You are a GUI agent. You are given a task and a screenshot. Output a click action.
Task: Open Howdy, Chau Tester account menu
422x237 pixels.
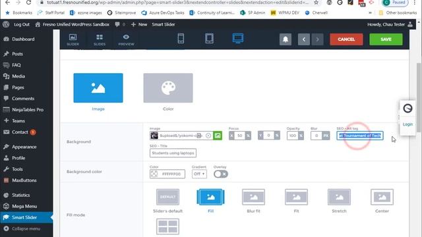(x=390, y=24)
